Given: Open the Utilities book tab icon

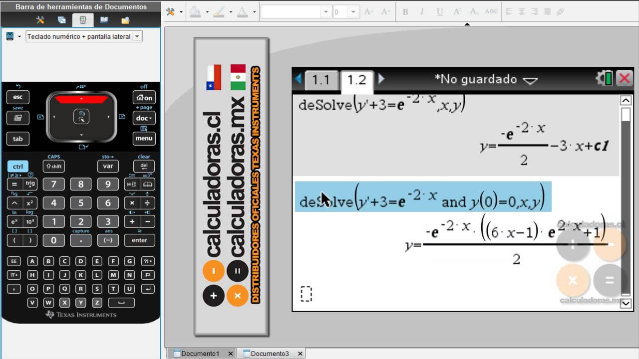Looking at the screenshot, I should coord(104,20).
